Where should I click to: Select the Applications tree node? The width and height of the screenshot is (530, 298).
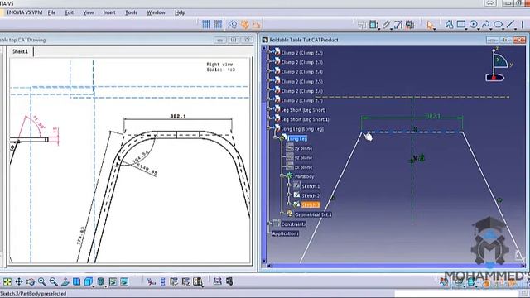[285, 233]
